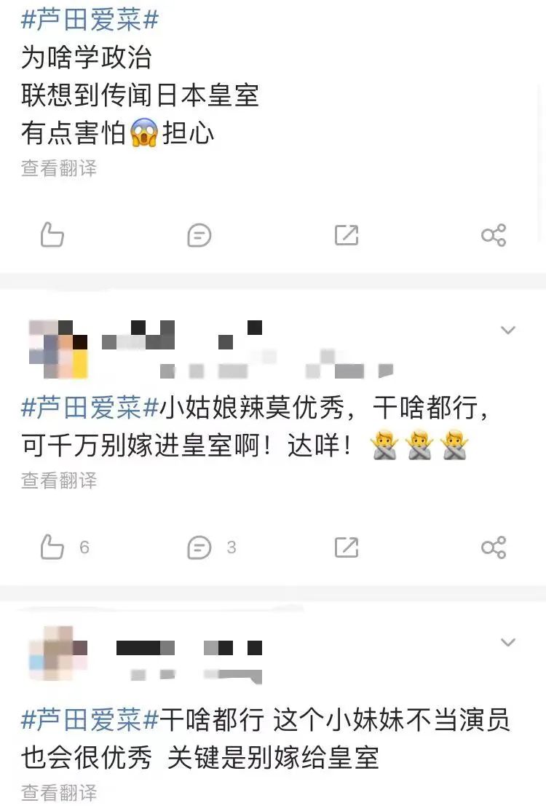
Task: Click 查看翻译 under the first post
Action: coord(59,168)
